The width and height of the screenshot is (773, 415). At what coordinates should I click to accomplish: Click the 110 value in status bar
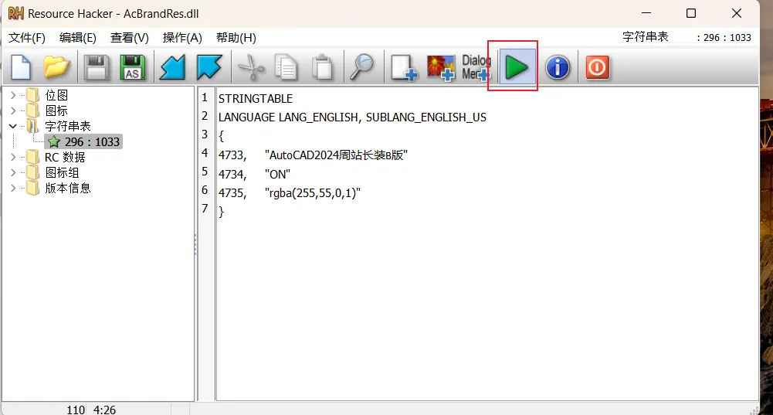click(76, 410)
